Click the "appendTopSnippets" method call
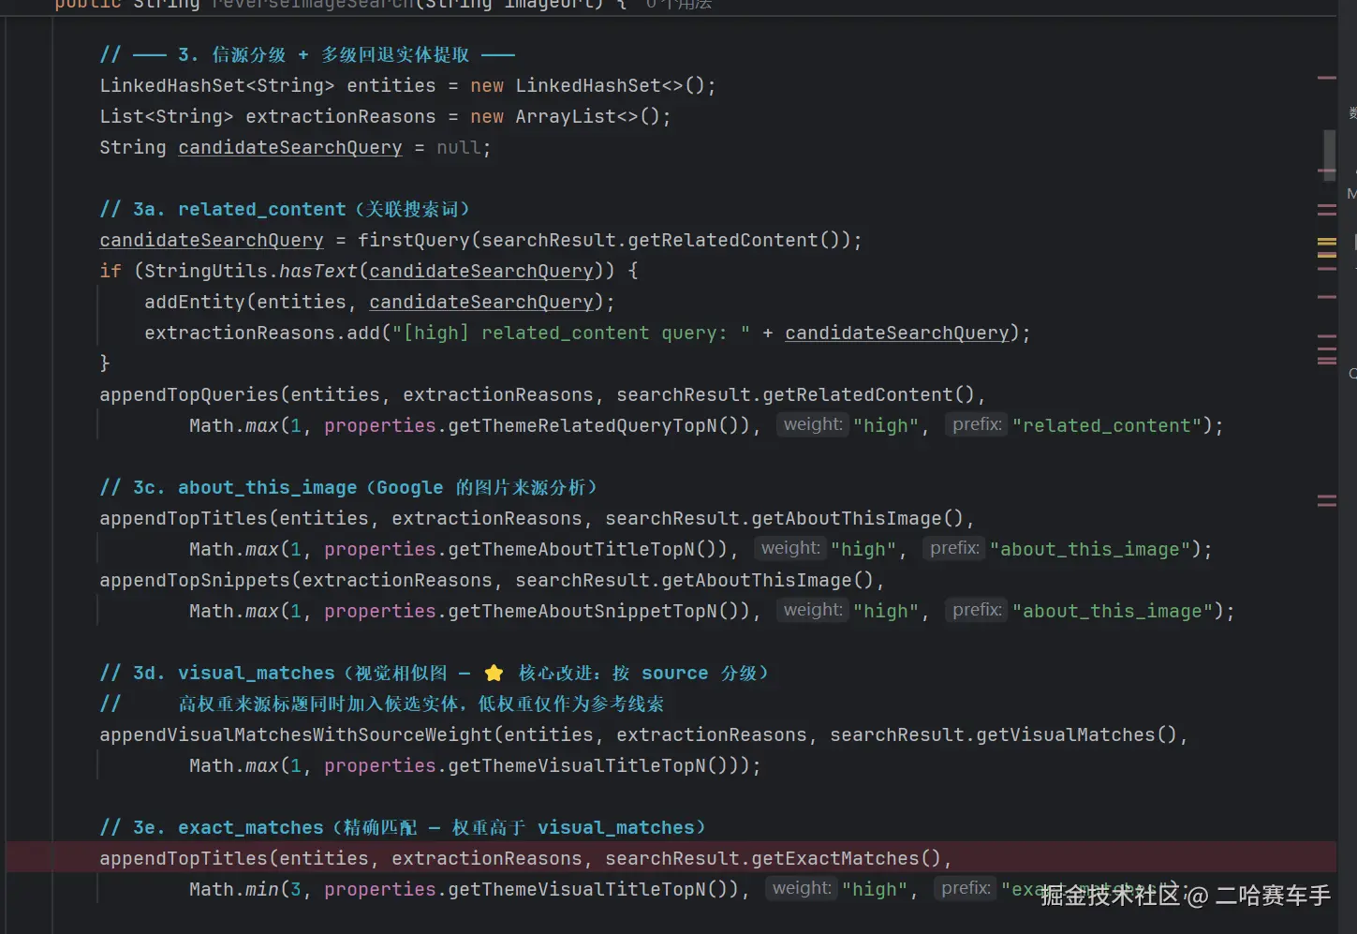This screenshot has height=934, width=1357. tap(195, 580)
